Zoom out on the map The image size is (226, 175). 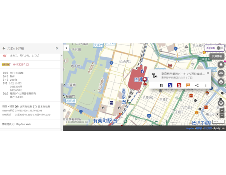tap(222, 116)
